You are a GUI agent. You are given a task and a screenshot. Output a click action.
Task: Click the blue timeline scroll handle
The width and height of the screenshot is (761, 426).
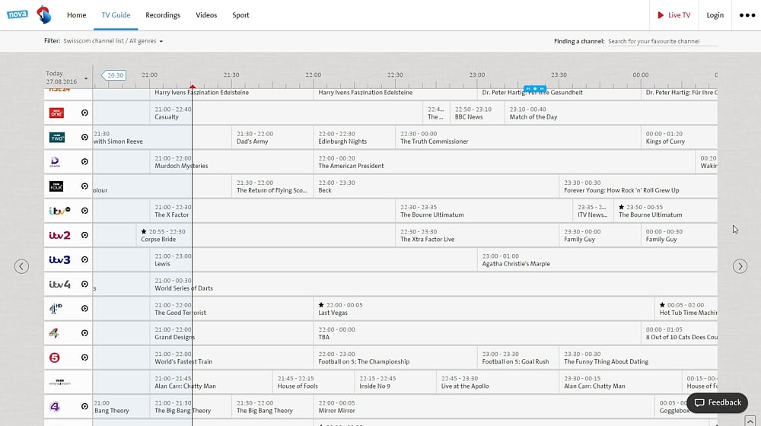(535, 89)
